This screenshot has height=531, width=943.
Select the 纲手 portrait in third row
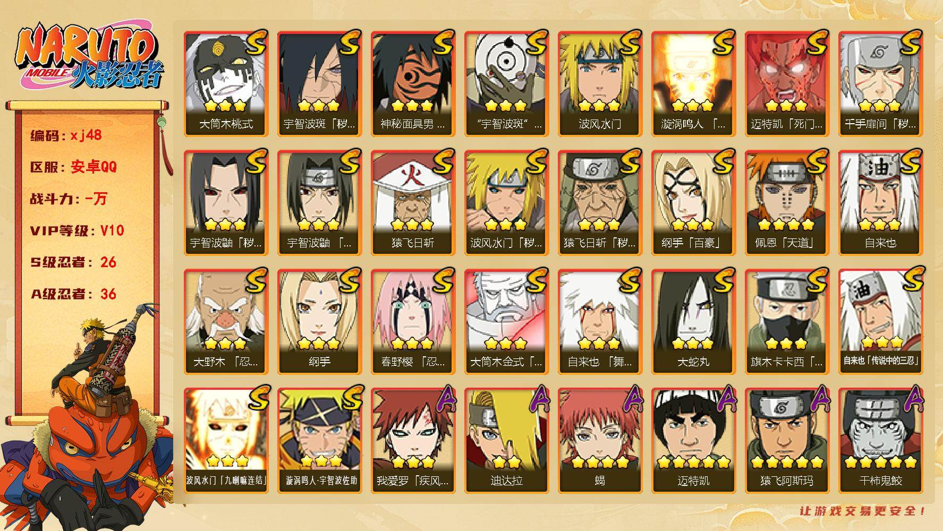pyautogui.click(x=319, y=322)
